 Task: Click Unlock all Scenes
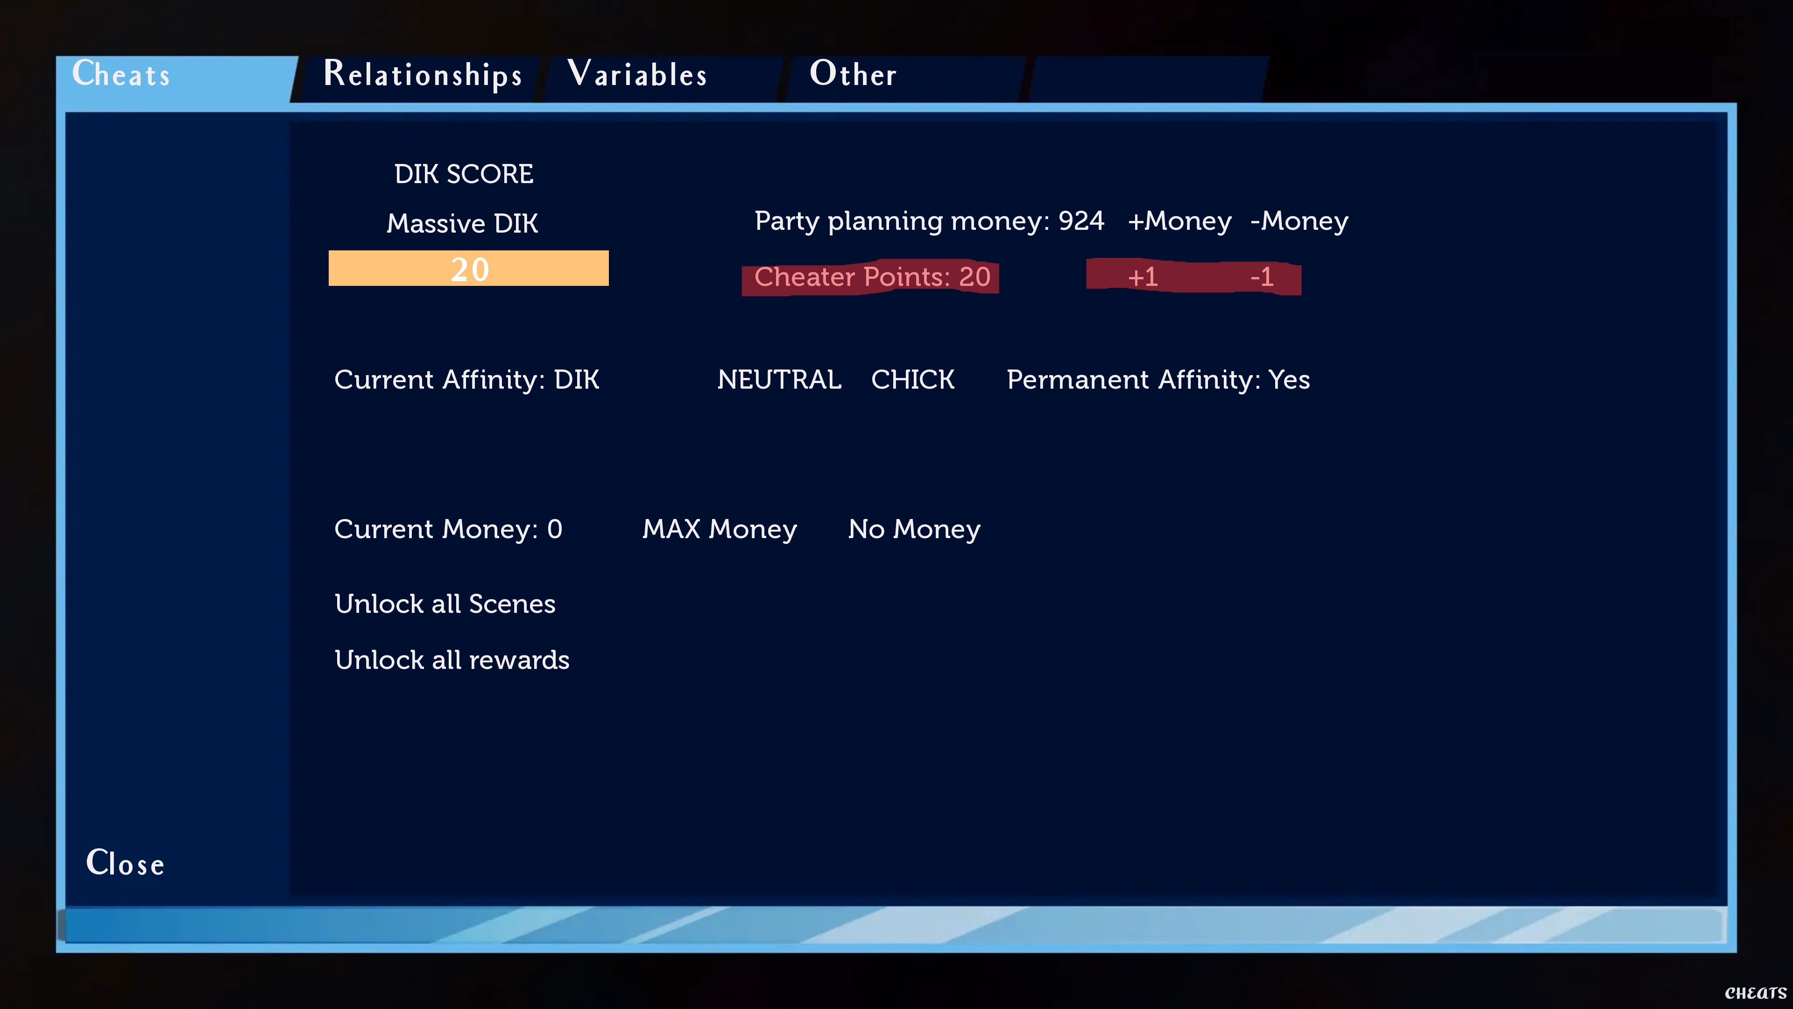(x=445, y=604)
